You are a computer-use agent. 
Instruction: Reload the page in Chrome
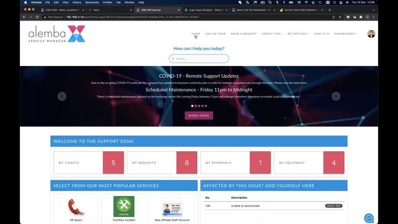(37, 17)
